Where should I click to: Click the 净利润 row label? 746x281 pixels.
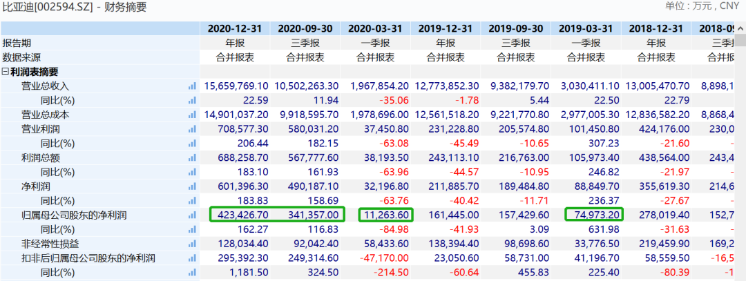(36, 186)
